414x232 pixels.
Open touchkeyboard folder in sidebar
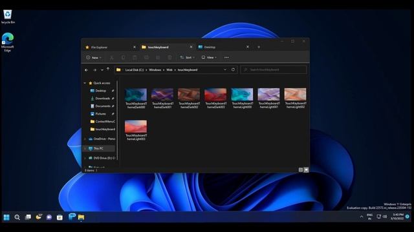click(103, 129)
